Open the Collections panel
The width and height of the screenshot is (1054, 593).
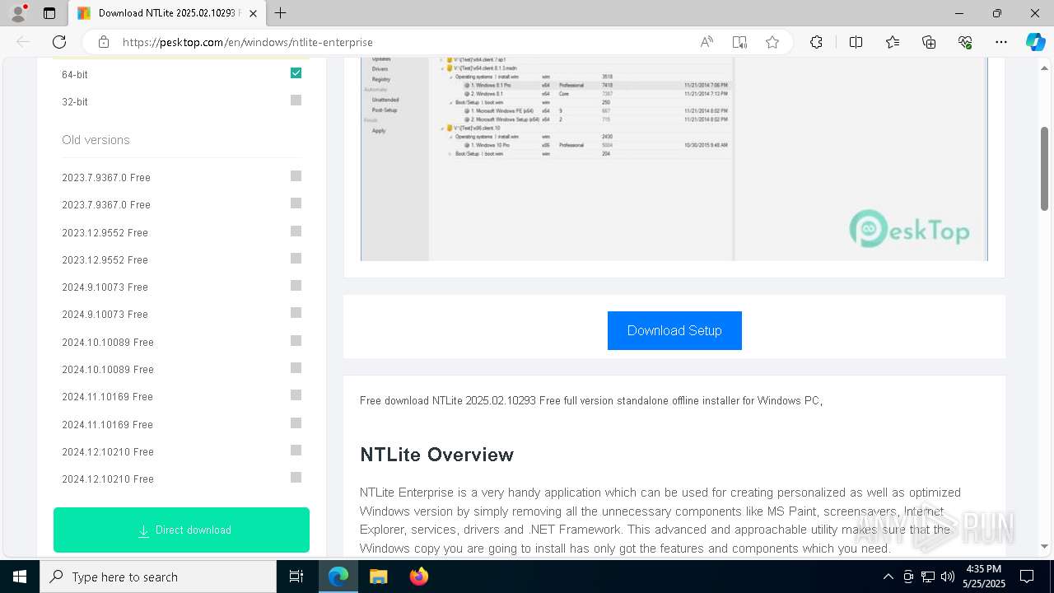(x=929, y=42)
